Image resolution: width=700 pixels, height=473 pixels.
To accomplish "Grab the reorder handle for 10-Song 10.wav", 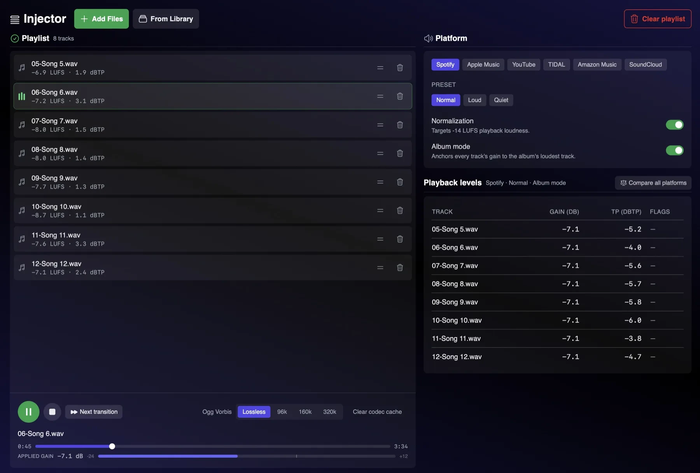I will 380,210.
